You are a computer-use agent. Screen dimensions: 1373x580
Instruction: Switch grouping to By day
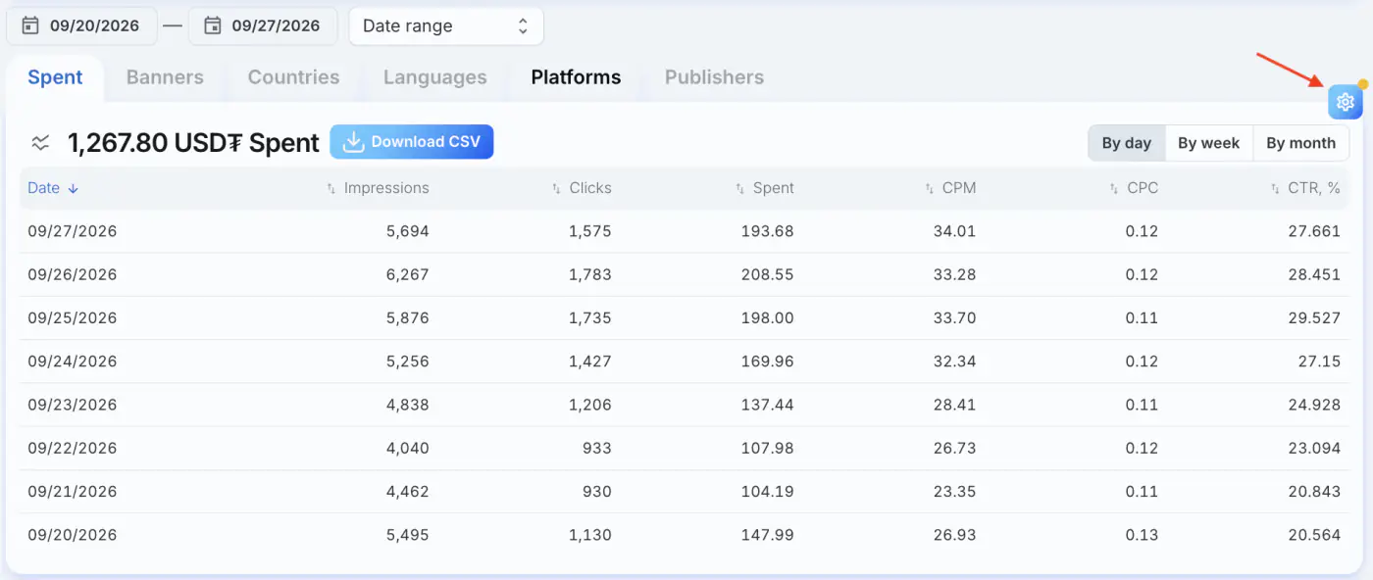[x=1127, y=143]
